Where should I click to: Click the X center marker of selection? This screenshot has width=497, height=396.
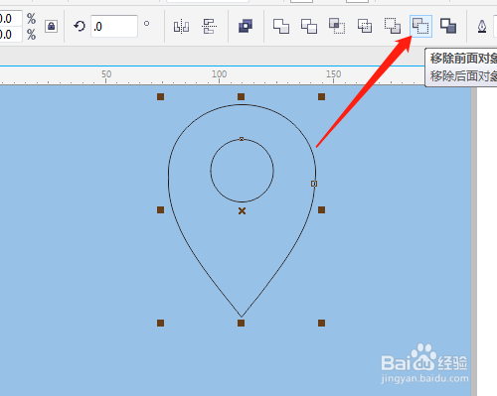(x=242, y=210)
